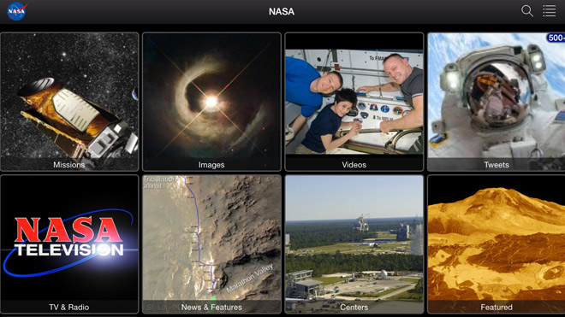Screen dimensions: 565x317
Task: Open the Tweets tile
Action: pos(497,102)
